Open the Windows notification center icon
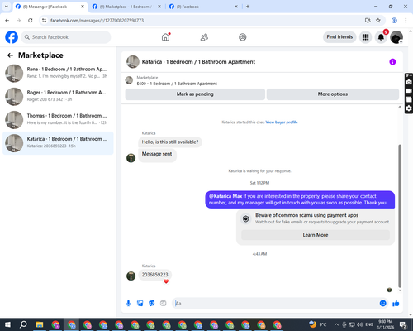413x331 pixels. tap(403, 324)
